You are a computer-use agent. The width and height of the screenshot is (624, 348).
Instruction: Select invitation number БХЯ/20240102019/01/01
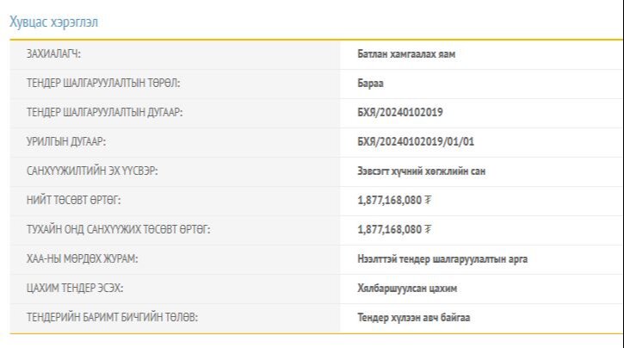416,142
